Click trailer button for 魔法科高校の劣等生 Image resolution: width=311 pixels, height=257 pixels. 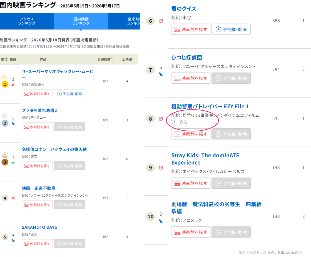point(231,232)
